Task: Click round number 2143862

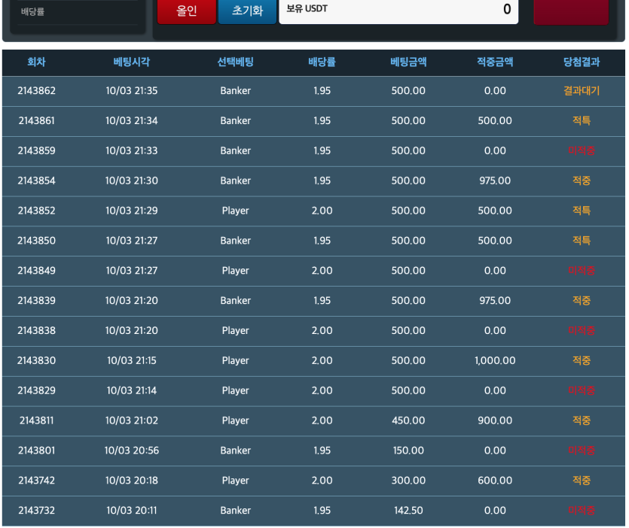Action: tap(36, 91)
